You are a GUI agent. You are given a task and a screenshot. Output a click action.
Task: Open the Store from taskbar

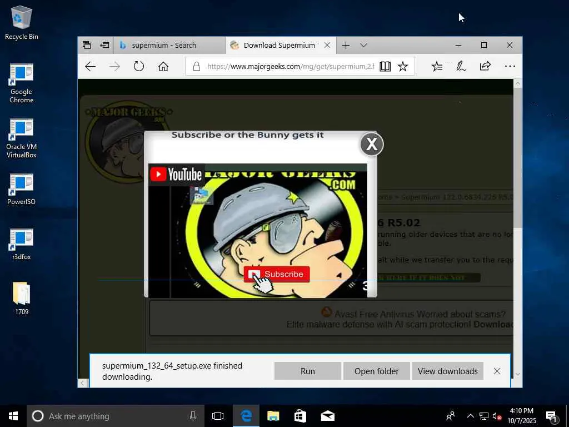(x=300, y=416)
